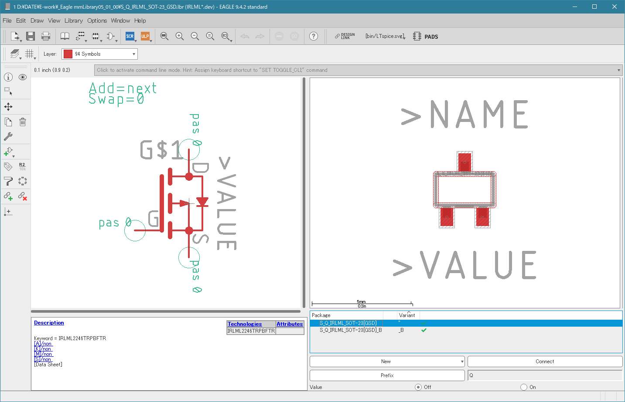Open the Draw menu

[37, 20]
